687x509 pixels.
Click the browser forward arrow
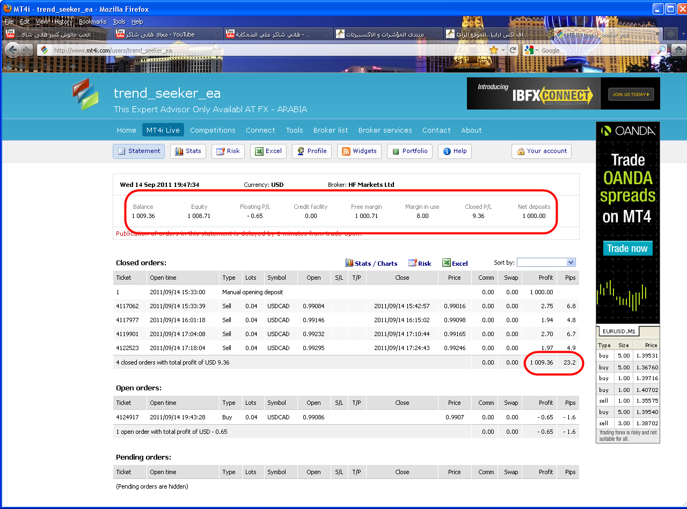click(x=27, y=50)
